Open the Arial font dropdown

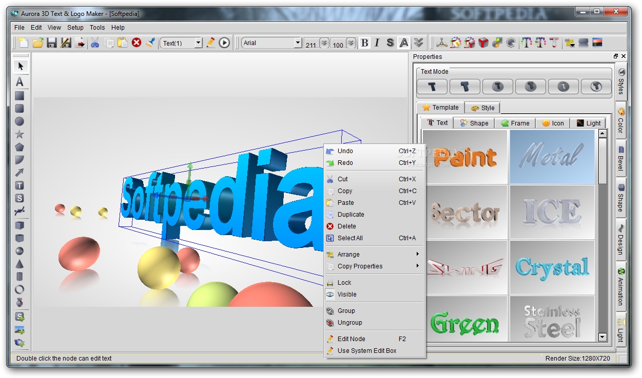[298, 44]
